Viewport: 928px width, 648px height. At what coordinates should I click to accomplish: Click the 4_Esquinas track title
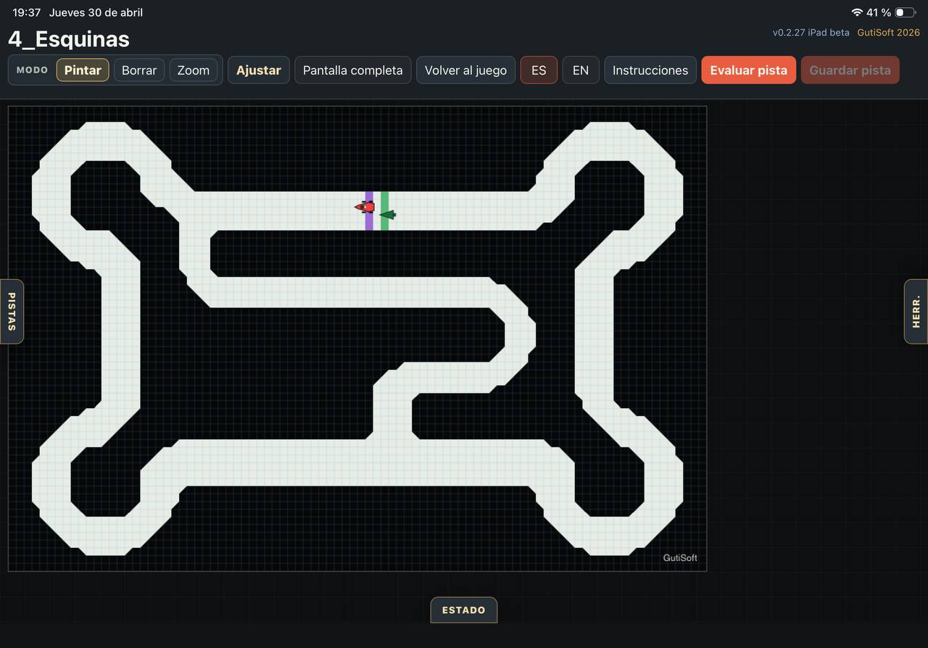(69, 39)
